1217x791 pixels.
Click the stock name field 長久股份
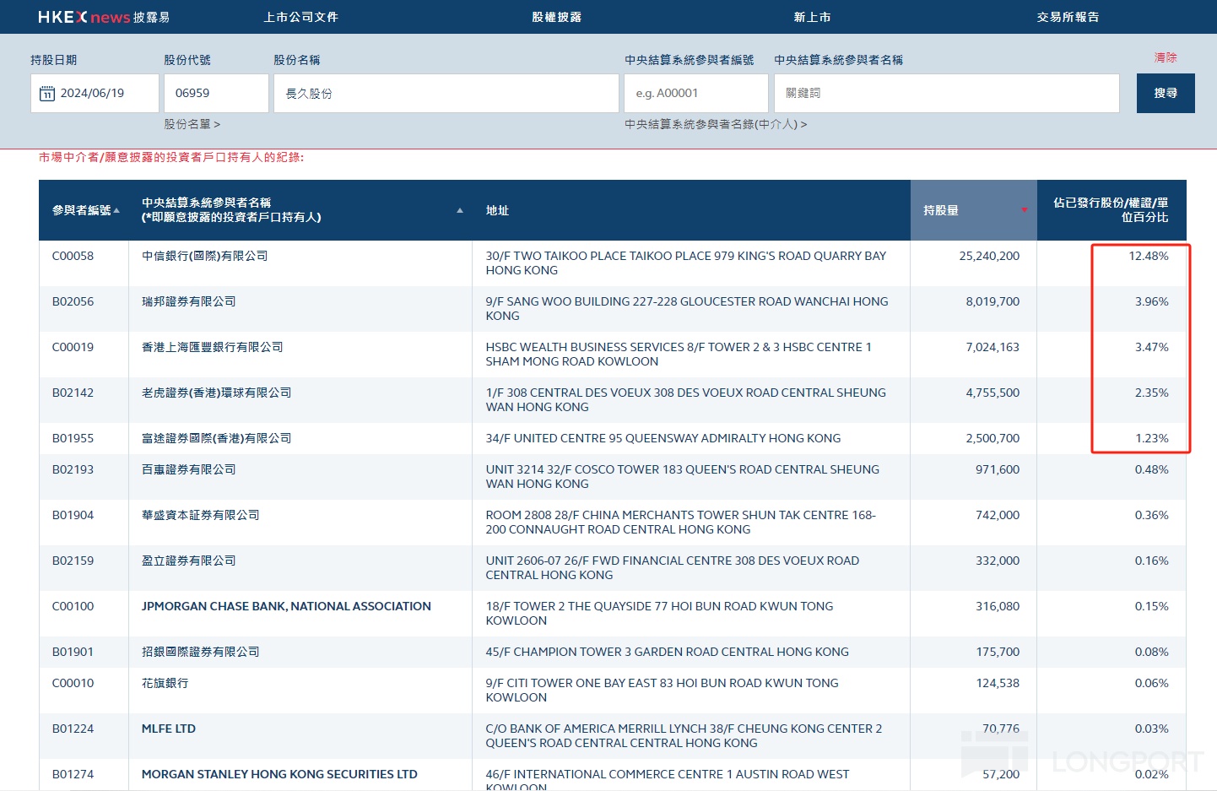point(446,93)
